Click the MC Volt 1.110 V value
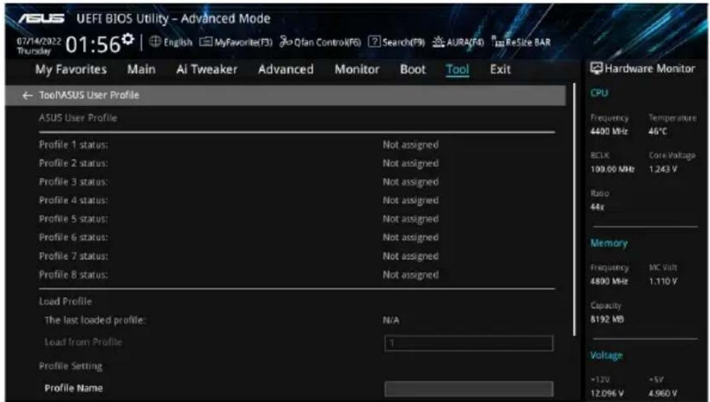The height and width of the screenshot is (402, 710). [663, 282]
